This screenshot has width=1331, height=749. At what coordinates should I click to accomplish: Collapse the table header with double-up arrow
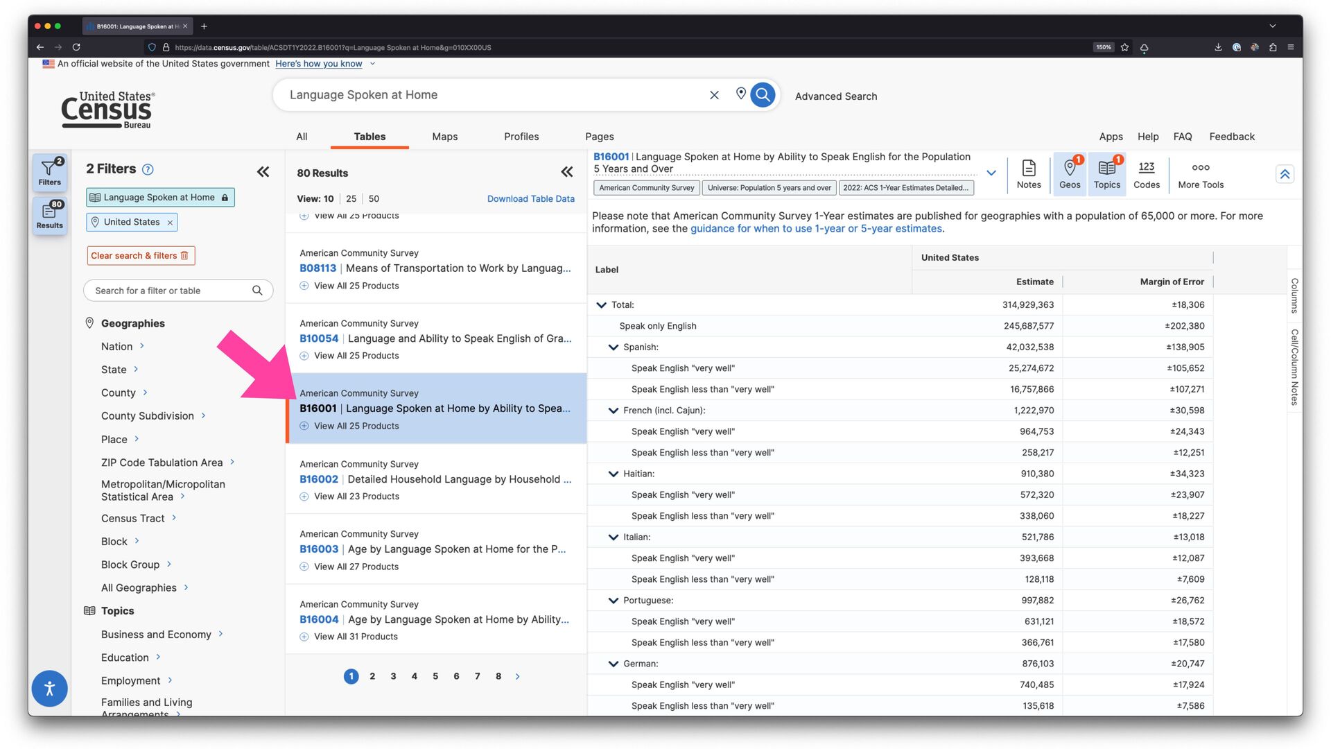[x=1285, y=174]
